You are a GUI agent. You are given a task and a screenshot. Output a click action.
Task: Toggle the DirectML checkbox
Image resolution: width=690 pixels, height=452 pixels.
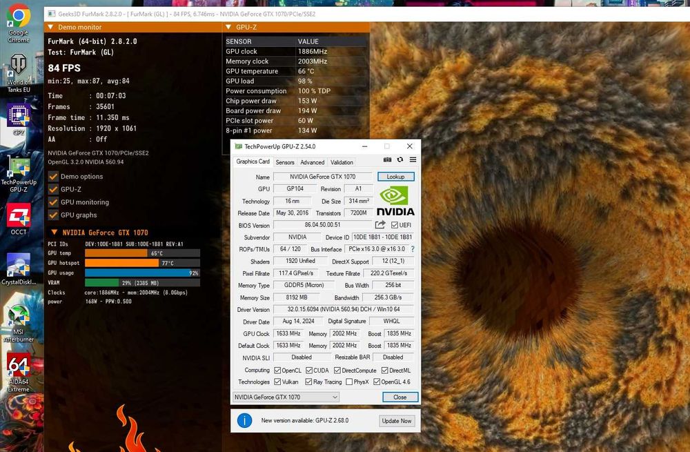pos(384,370)
